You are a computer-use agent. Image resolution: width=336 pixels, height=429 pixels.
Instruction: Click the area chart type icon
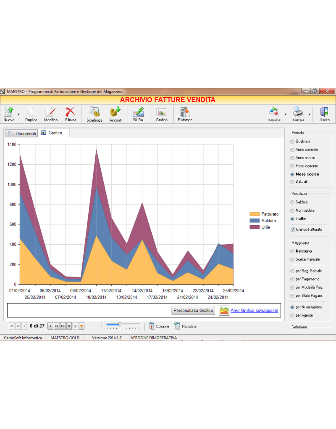(224, 310)
